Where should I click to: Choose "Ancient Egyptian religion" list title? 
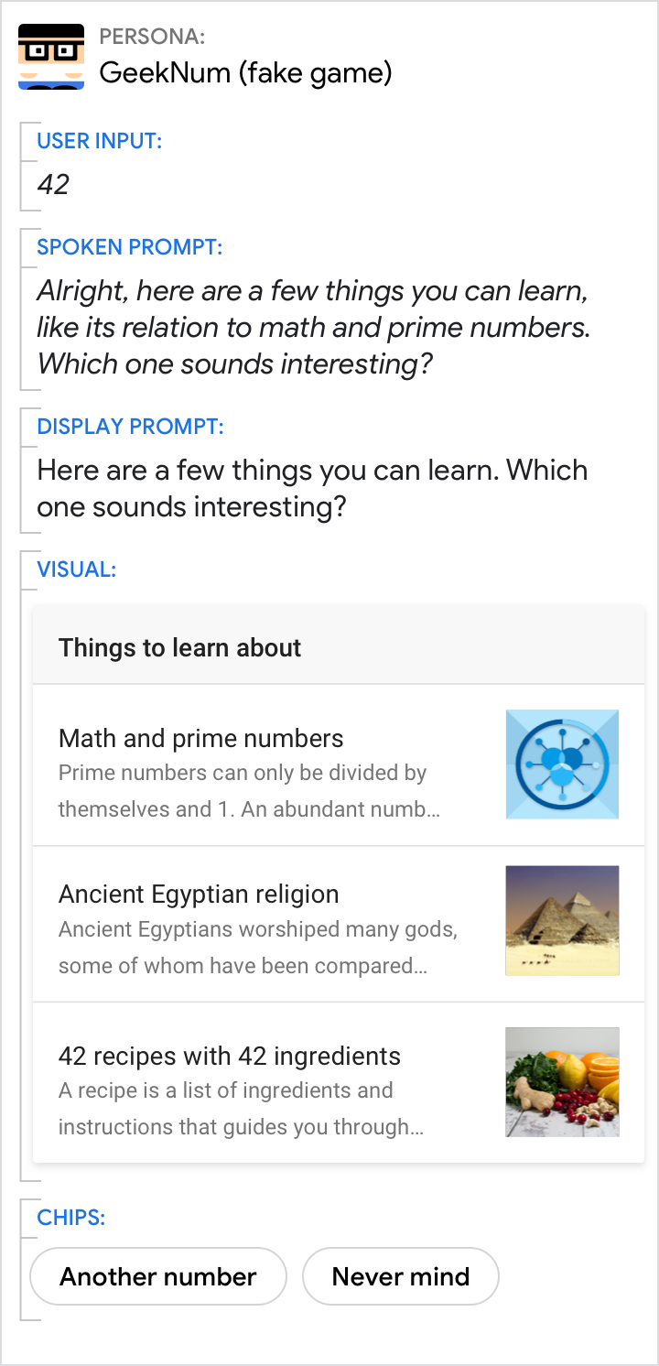[x=199, y=894]
